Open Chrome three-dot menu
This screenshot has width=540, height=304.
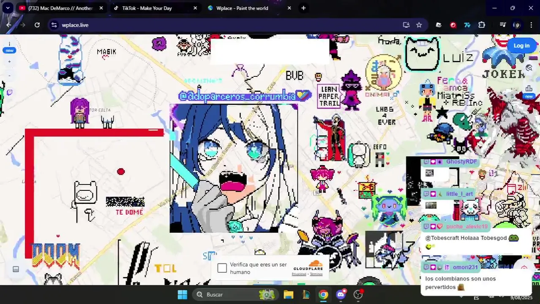531,25
